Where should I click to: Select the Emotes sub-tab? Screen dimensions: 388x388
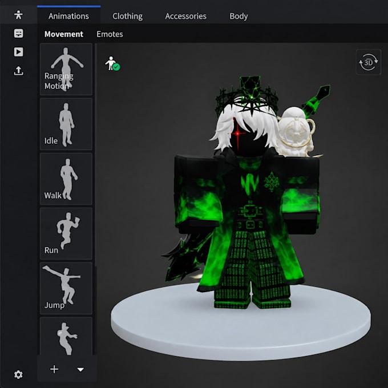coord(110,34)
